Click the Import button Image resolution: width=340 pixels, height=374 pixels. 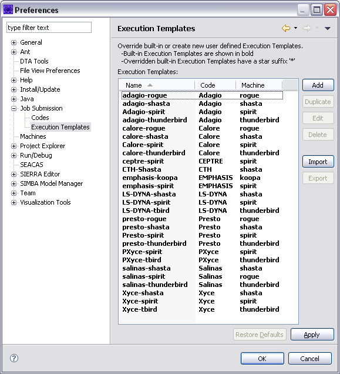(x=318, y=162)
